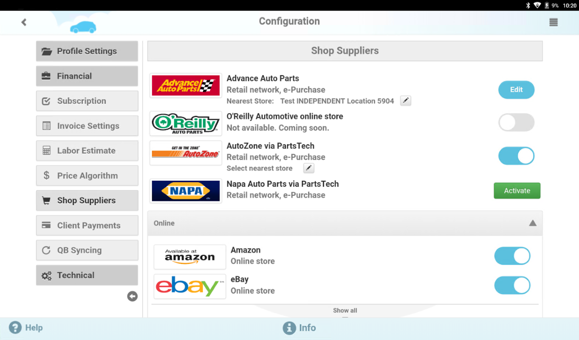Image resolution: width=579 pixels, height=340 pixels.
Task: Edit the Advance Auto Parts nearest store pencil
Action: 406,101
